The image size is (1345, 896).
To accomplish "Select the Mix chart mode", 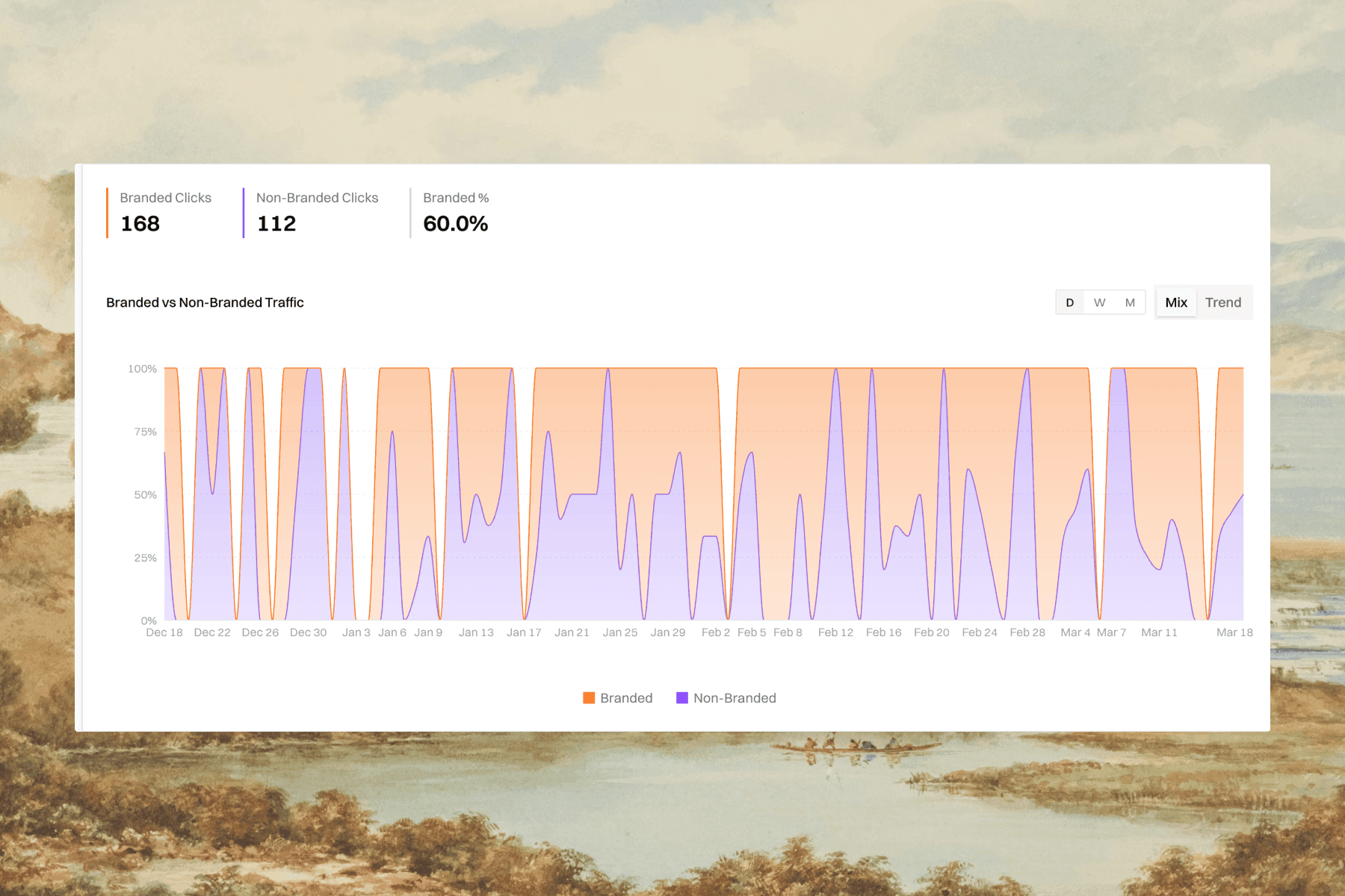I will [x=1176, y=302].
